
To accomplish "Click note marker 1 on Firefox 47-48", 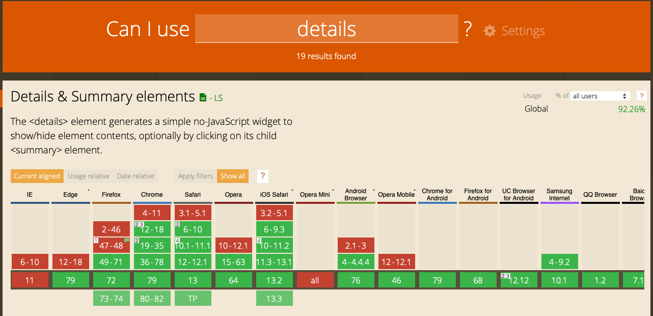I will click(95, 241).
